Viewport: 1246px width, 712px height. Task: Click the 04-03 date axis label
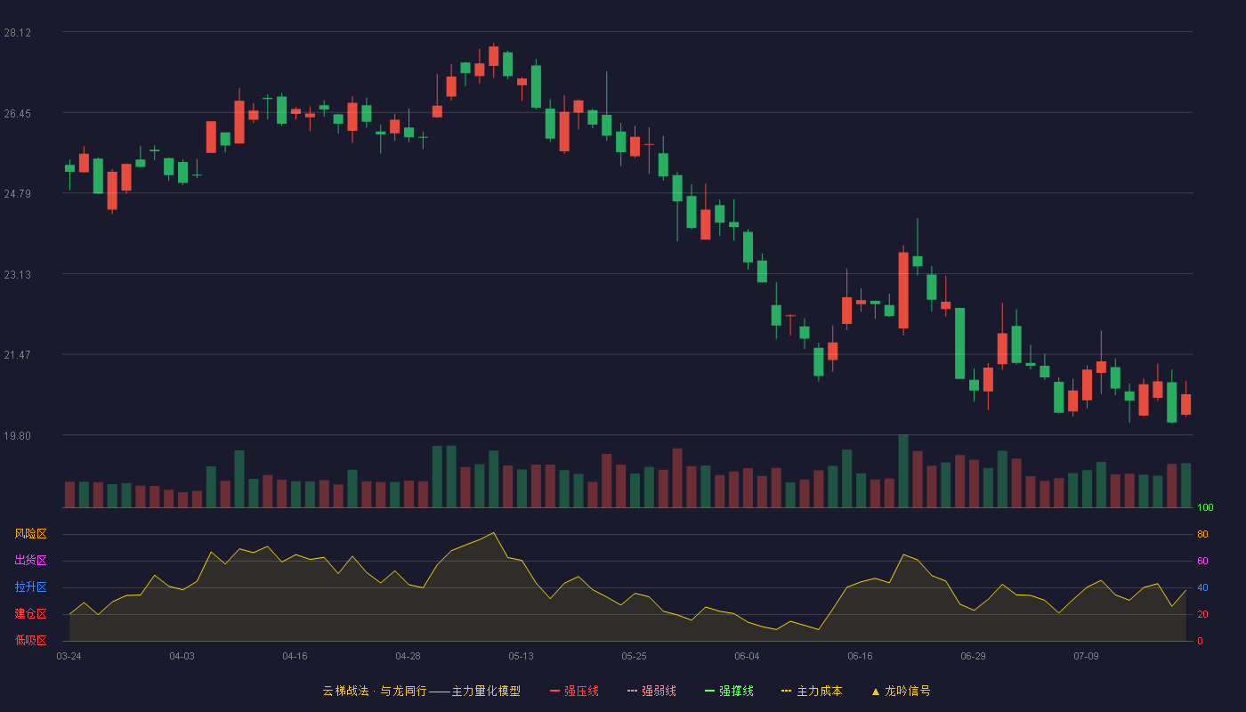point(182,656)
